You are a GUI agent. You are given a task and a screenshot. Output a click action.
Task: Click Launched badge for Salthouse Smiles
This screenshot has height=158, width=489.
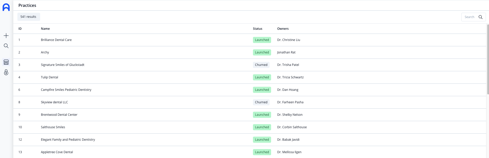click(262, 127)
